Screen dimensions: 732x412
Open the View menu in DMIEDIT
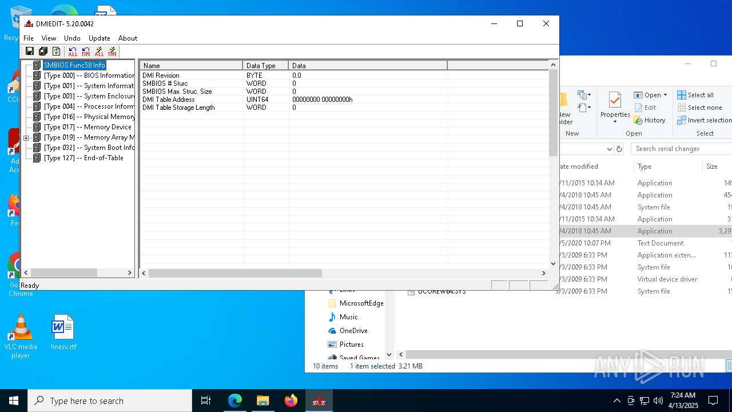pyautogui.click(x=49, y=38)
